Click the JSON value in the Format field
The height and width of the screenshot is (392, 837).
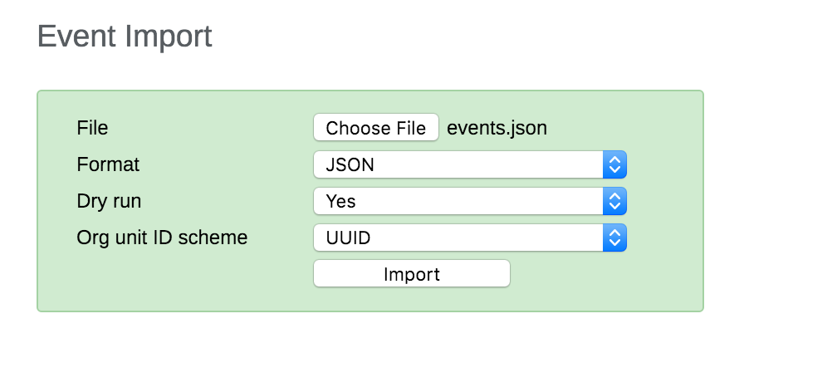[350, 165]
